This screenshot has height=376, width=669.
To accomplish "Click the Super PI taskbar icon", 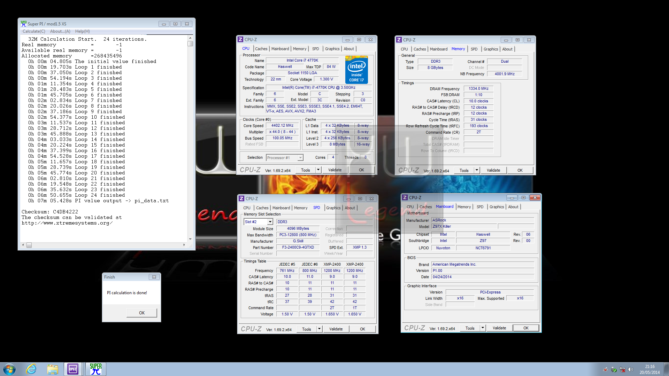I will pyautogui.click(x=95, y=369).
